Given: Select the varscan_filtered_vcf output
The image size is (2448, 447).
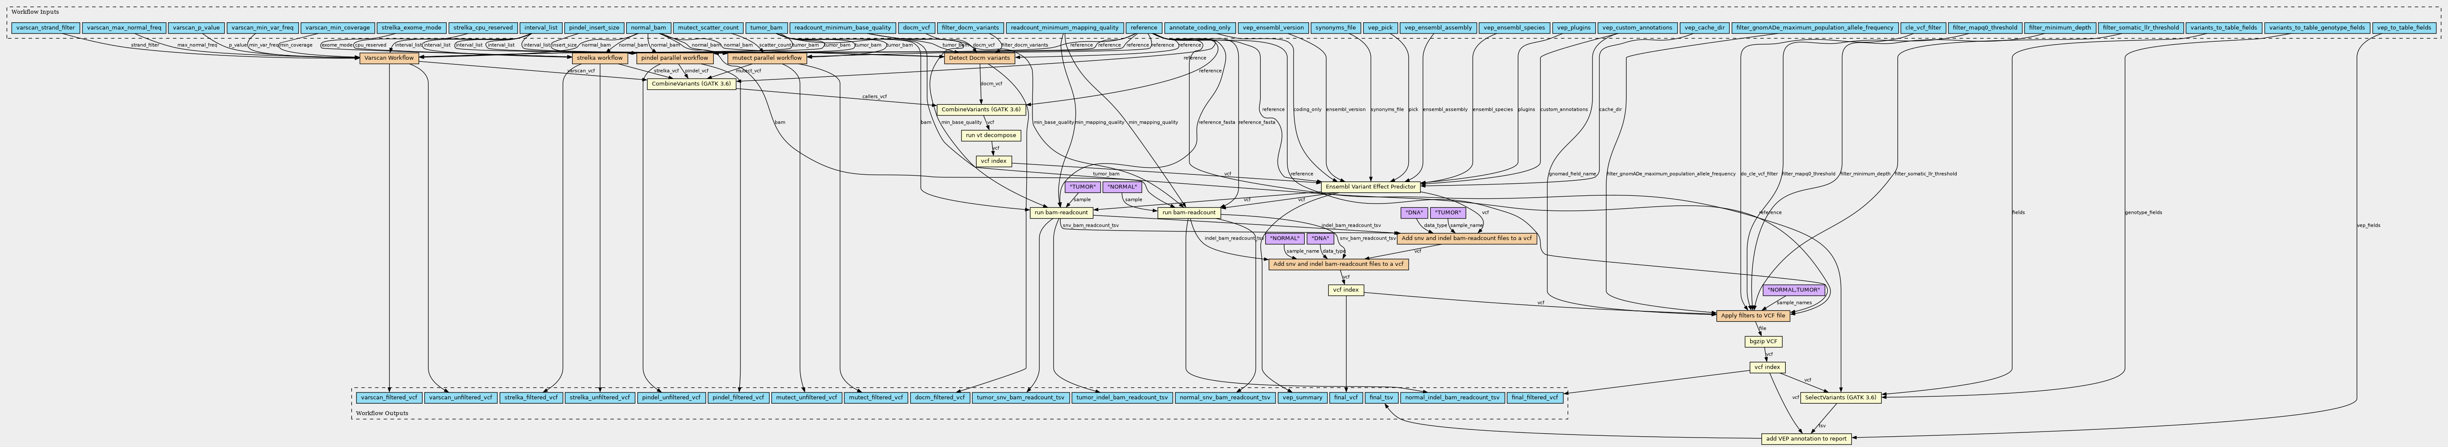Looking at the screenshot, I should tap(389, 397).
